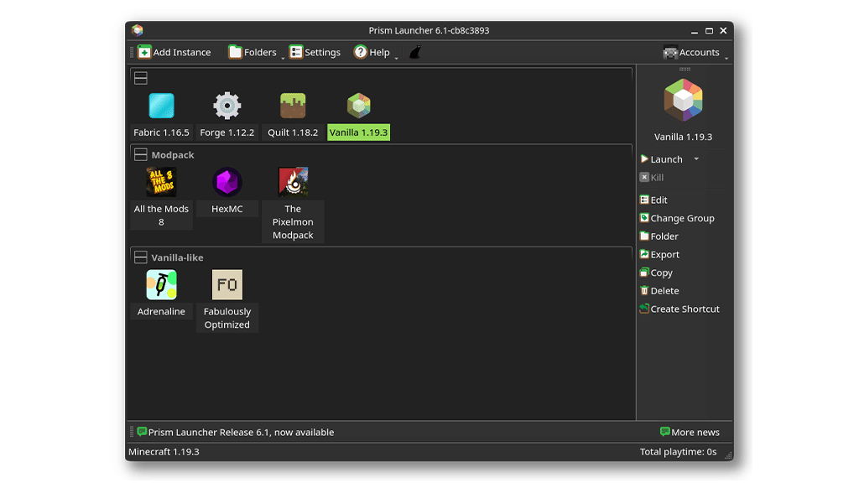This screenshot has height=483, width=859.
Task: Click Delete in the instance sidebar
Action: [659, 290]
